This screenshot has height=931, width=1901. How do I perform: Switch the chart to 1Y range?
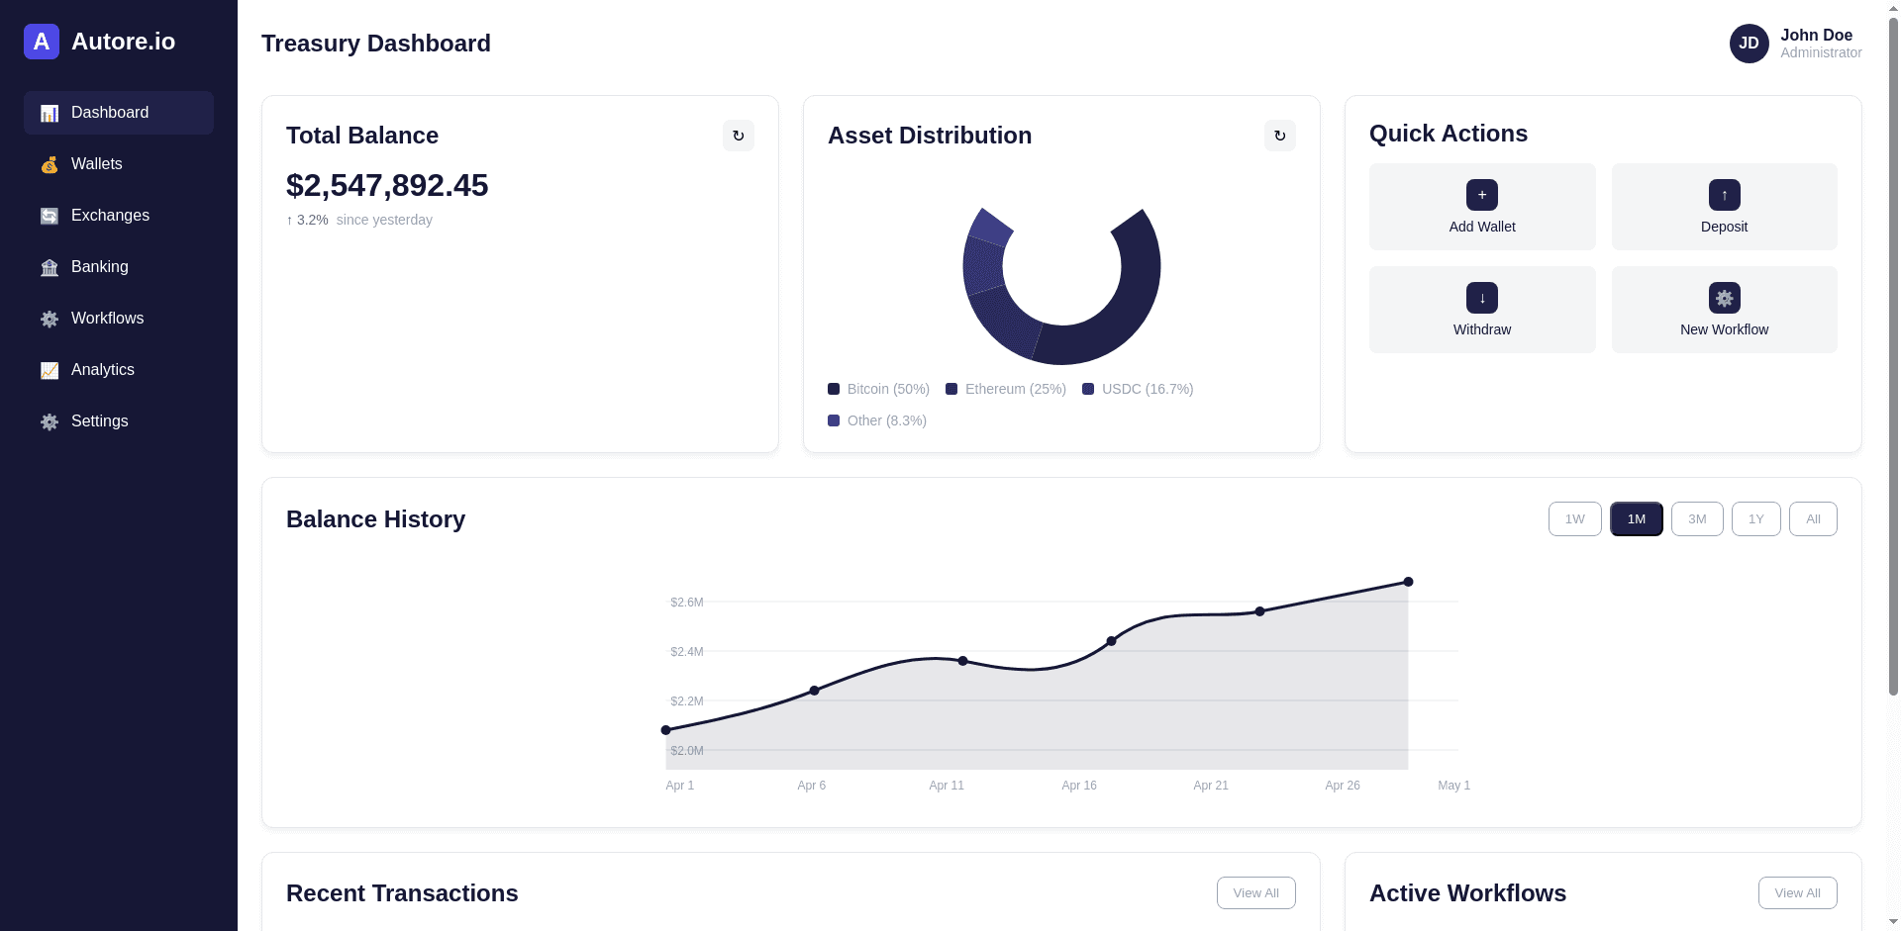click(1756, 519)
